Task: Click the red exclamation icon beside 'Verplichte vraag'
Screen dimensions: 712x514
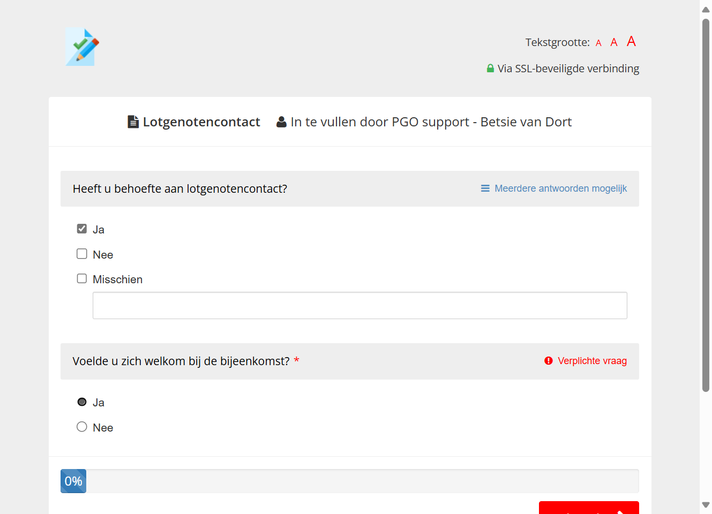Action: point(549,361)
